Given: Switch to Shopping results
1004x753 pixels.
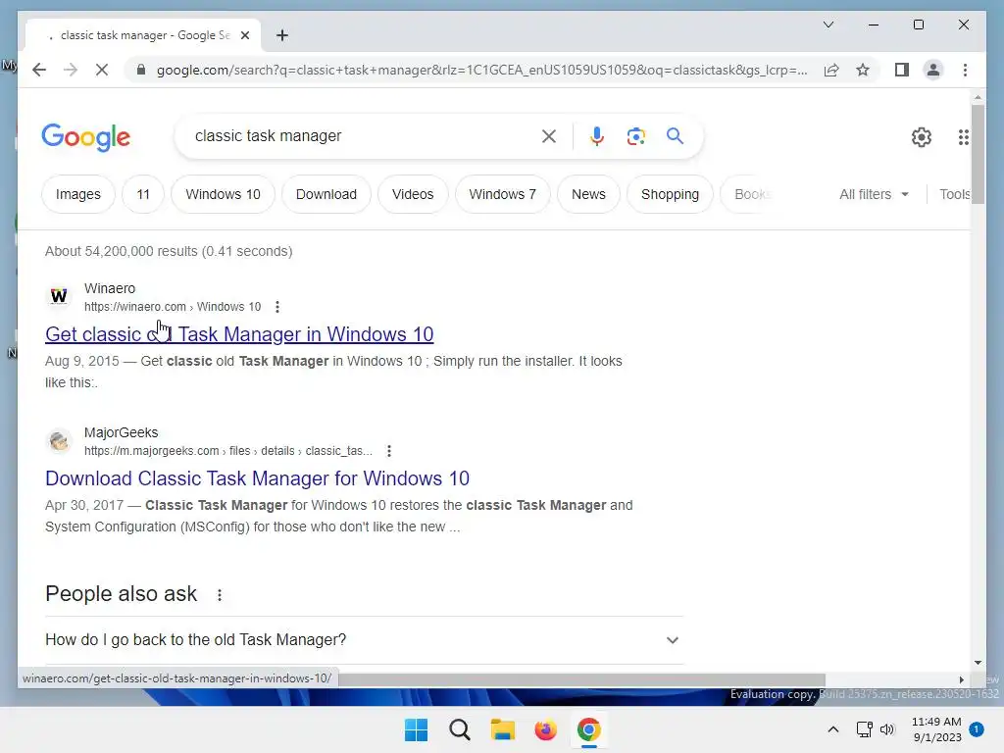Looking at the screenshot, I should click(670, 194).
